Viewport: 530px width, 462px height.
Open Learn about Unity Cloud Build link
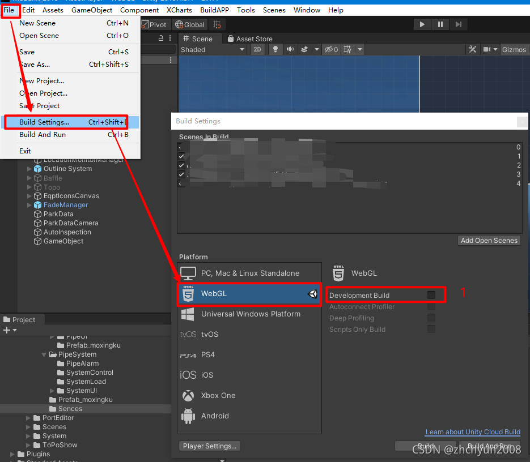coord(473,432)
